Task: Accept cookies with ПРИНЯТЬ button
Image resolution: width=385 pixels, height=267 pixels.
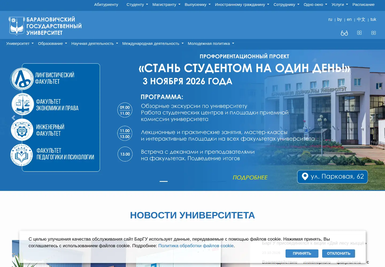Action: point(302,253)
